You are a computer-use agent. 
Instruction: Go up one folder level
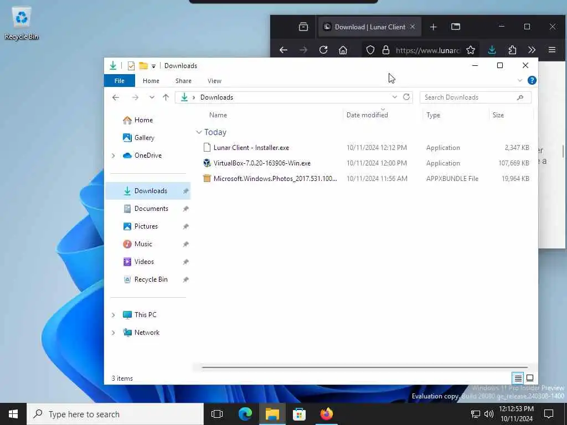point(166,97)
